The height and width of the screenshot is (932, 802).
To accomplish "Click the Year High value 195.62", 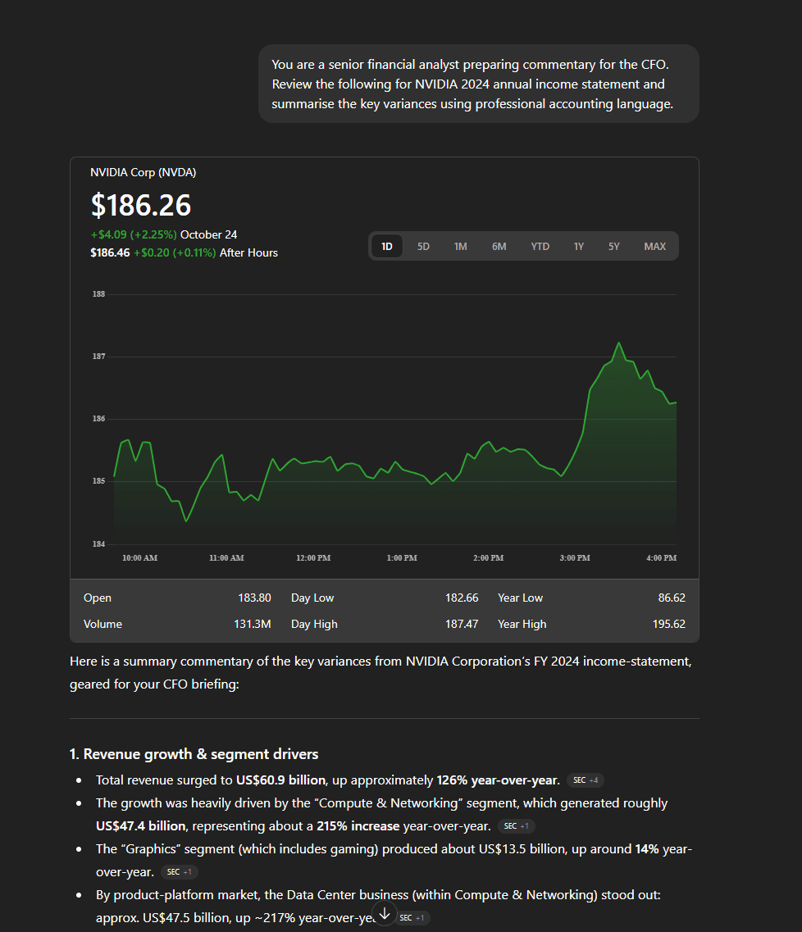I will 668,624.
